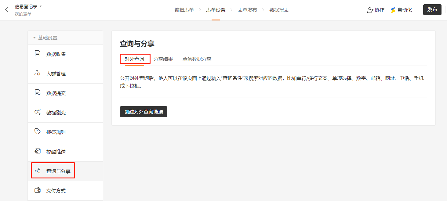Click the 信息登记表 form title
This screenshot has width=447, height=201.
pos(26,6)
